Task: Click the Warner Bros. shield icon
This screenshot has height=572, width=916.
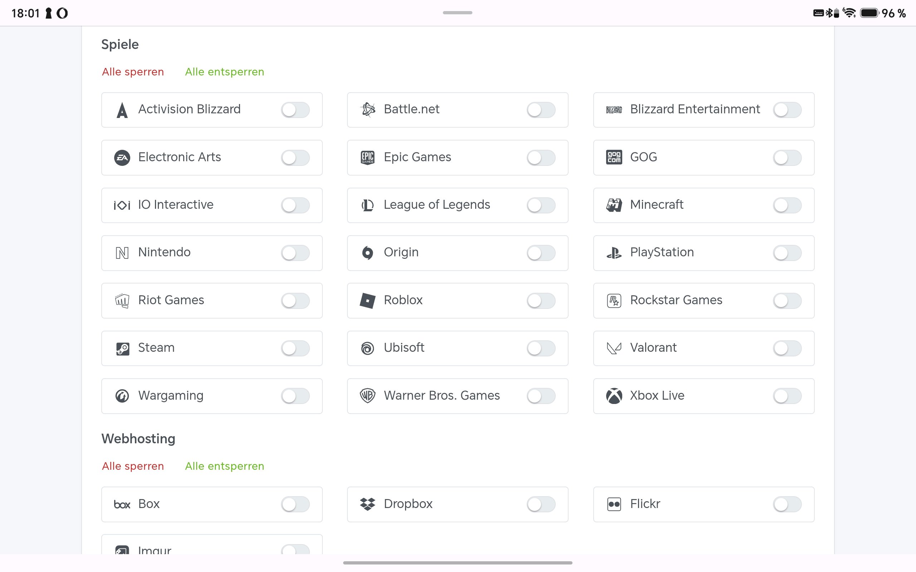Action: [367, 396]
